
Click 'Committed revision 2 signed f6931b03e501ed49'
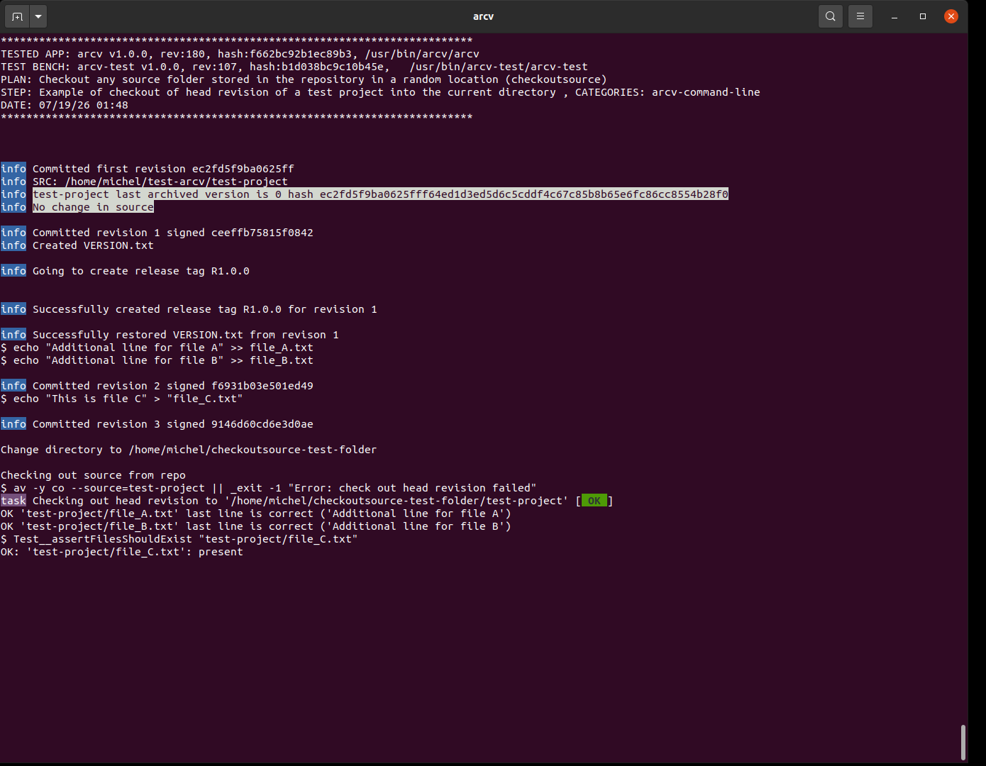(173, 386)
